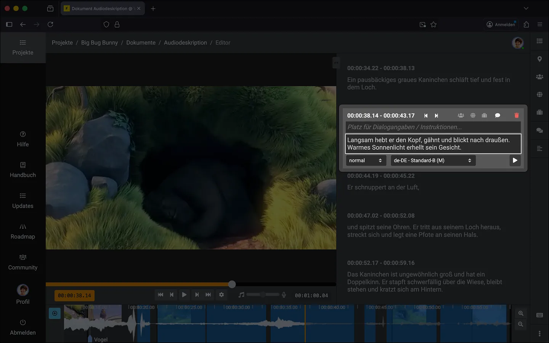
Task: Add a new segment with the timeline plus button
Action: coord(55,313)
